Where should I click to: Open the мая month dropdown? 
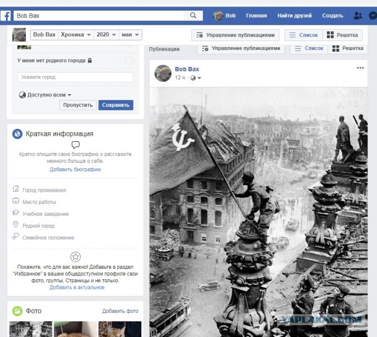point(130,35)
